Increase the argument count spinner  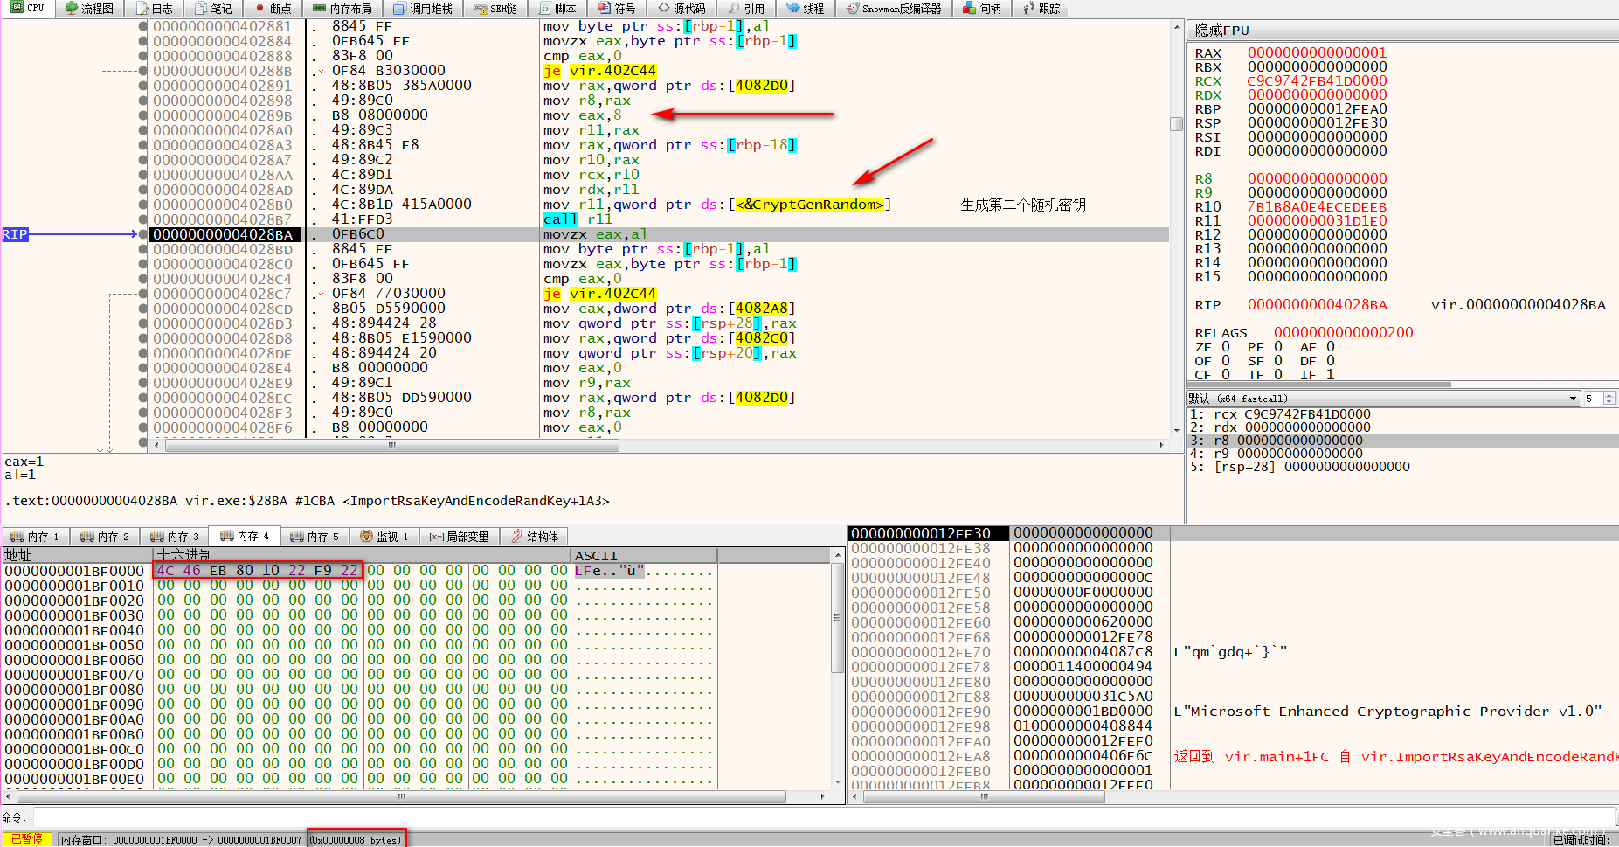1609,395
